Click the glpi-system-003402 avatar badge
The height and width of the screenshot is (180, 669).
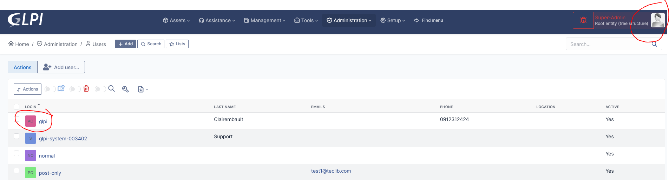[x=31, y=138]
